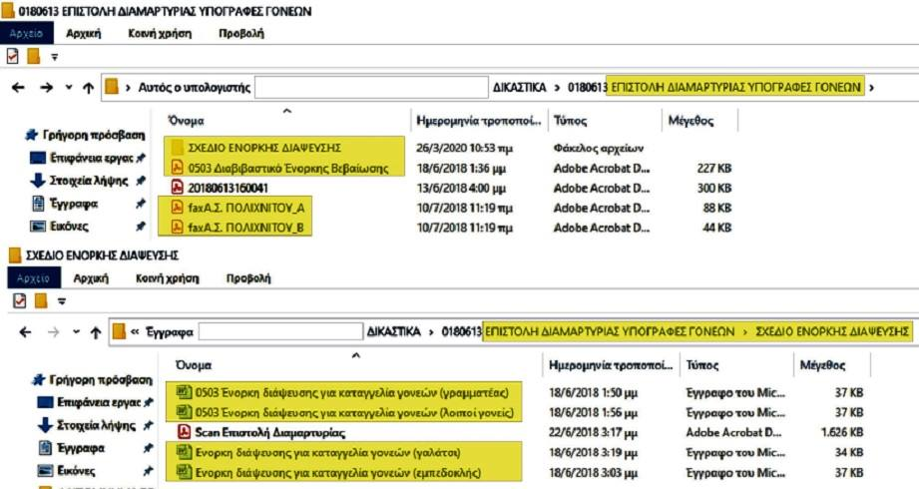919x489 pixels.
Task: Open the PDF file 20180613160041
Action: coord(234,188)
